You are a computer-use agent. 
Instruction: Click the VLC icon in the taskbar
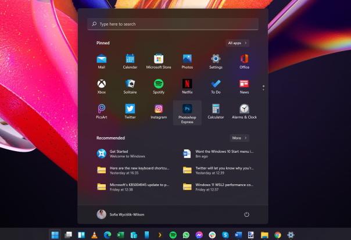coord(95,235)
